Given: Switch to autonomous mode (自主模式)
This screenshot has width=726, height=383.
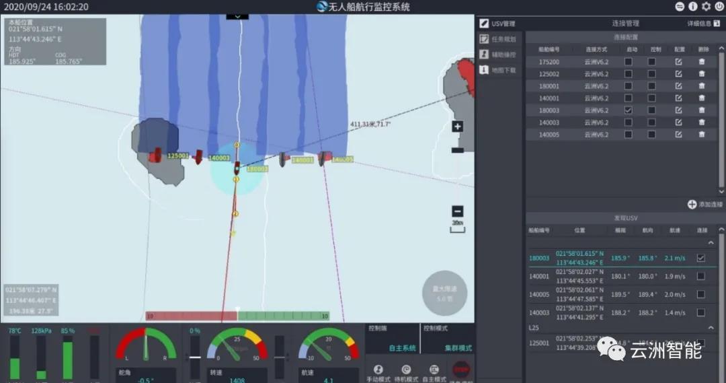Looking at the screenshot, I should pos(434,373).
